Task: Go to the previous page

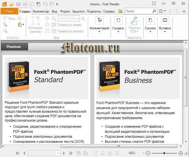Action: pyautogui.click(x=24, y=153)
